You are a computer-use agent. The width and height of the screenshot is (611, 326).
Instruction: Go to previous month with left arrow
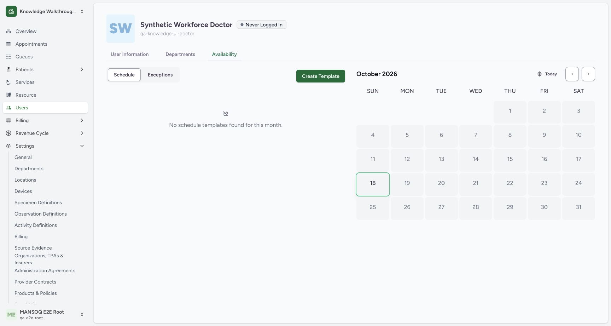tap(572, 74)
